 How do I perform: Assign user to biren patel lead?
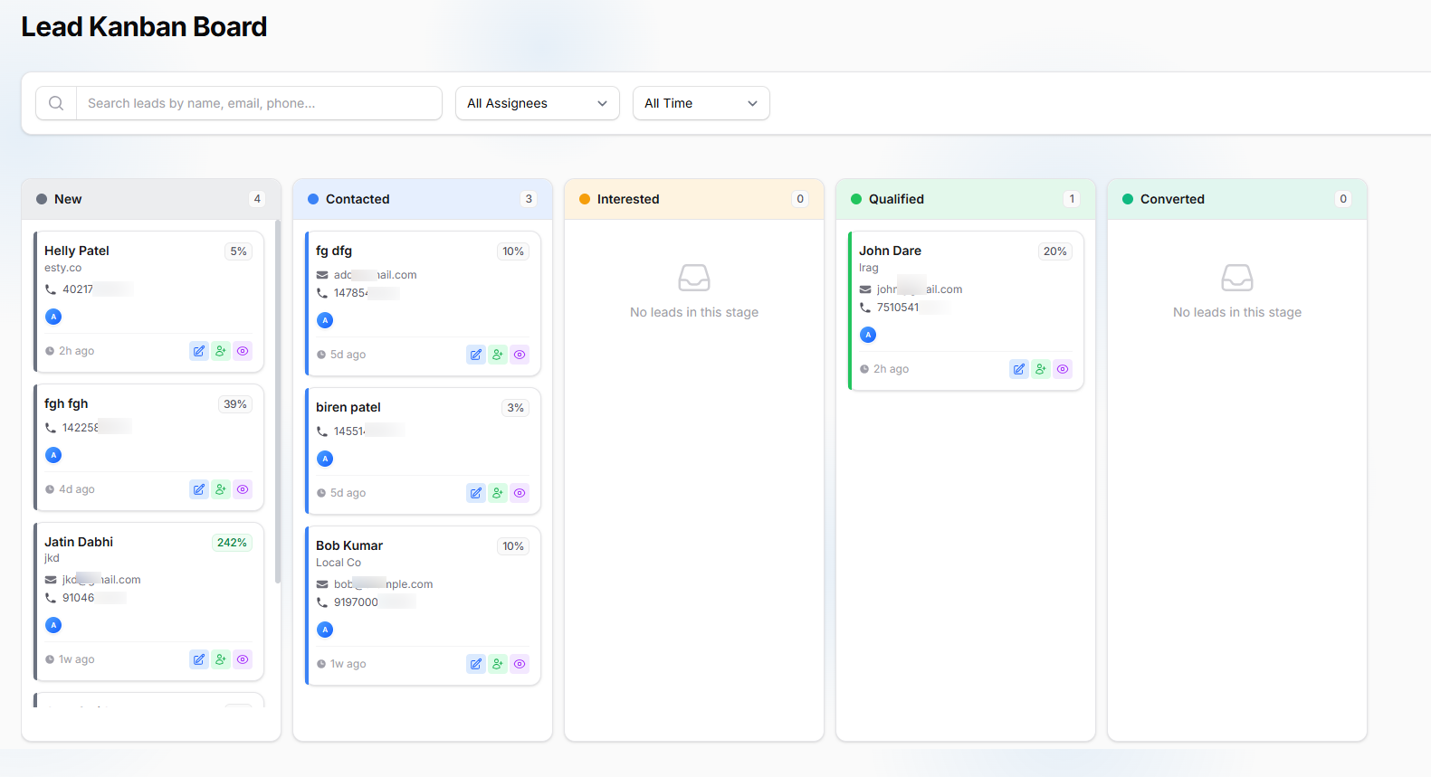498,493
